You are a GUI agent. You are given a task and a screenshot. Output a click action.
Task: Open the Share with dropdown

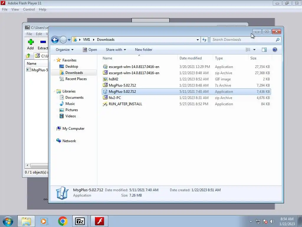[x=116, y=50]
